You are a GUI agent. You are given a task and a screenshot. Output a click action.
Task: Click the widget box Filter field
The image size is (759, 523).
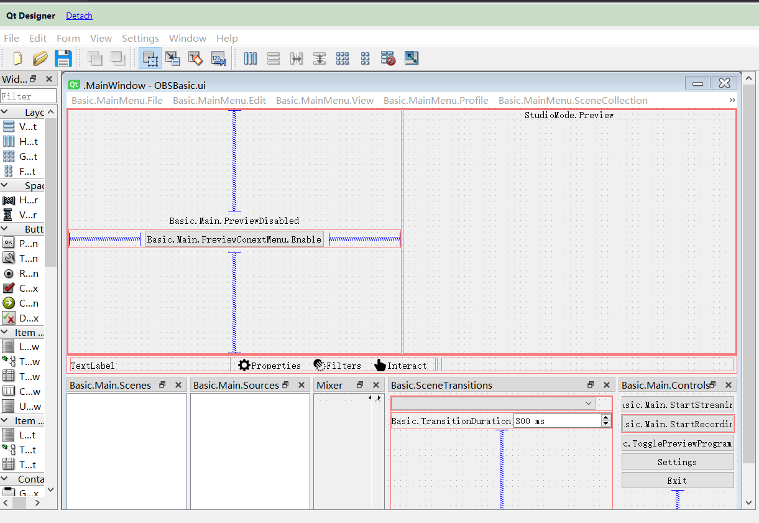[x=28, y=96]
